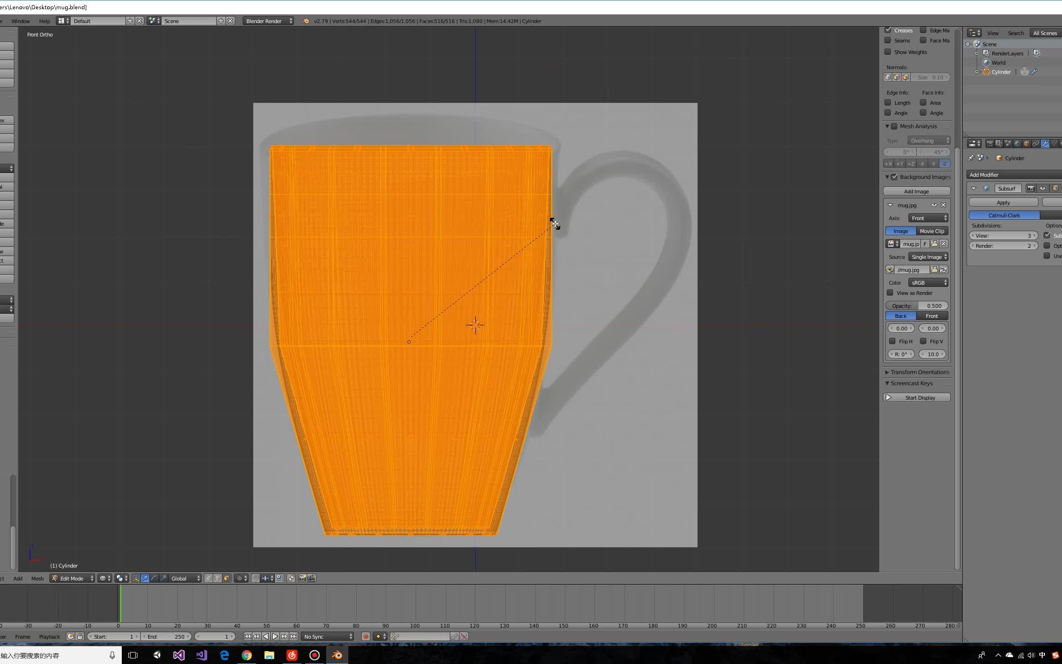Open the Window menu
The width and height of the screenshot is (1062, 664).
coord(19,21)
